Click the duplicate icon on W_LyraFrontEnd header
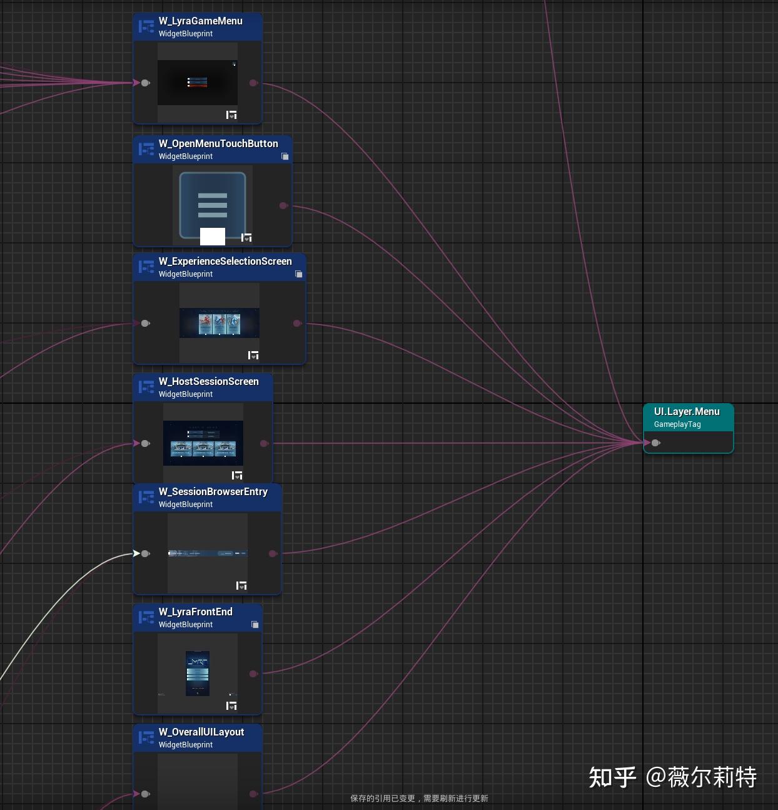778x810 pixels. pos(255,624)
